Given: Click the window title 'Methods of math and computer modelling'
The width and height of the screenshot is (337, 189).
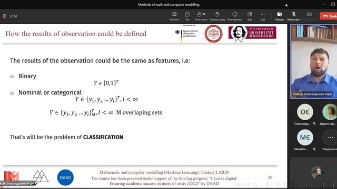Looking at the screenshot, I should 168,5.
